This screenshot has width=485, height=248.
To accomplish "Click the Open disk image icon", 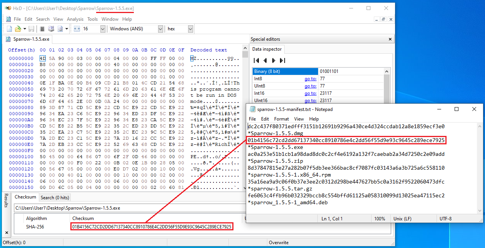I will [60, 29].
